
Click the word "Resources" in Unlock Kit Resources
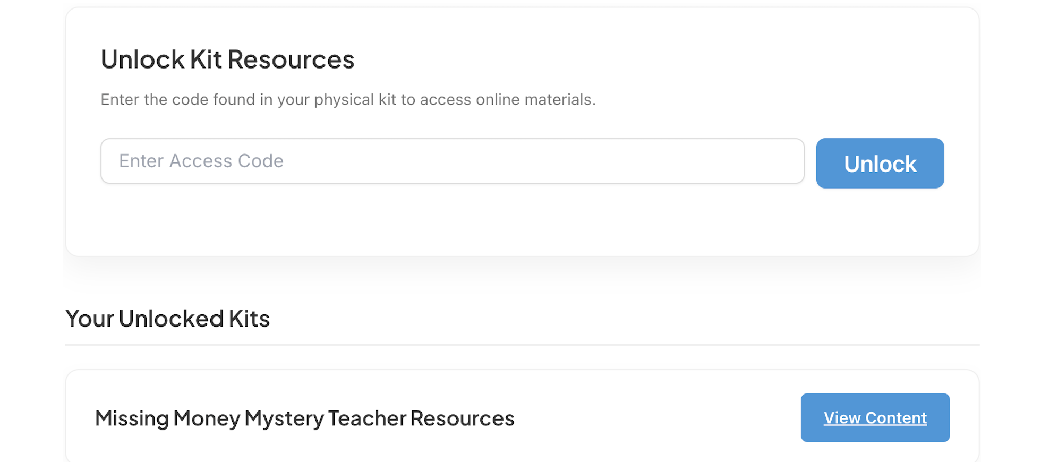[291, 59]
